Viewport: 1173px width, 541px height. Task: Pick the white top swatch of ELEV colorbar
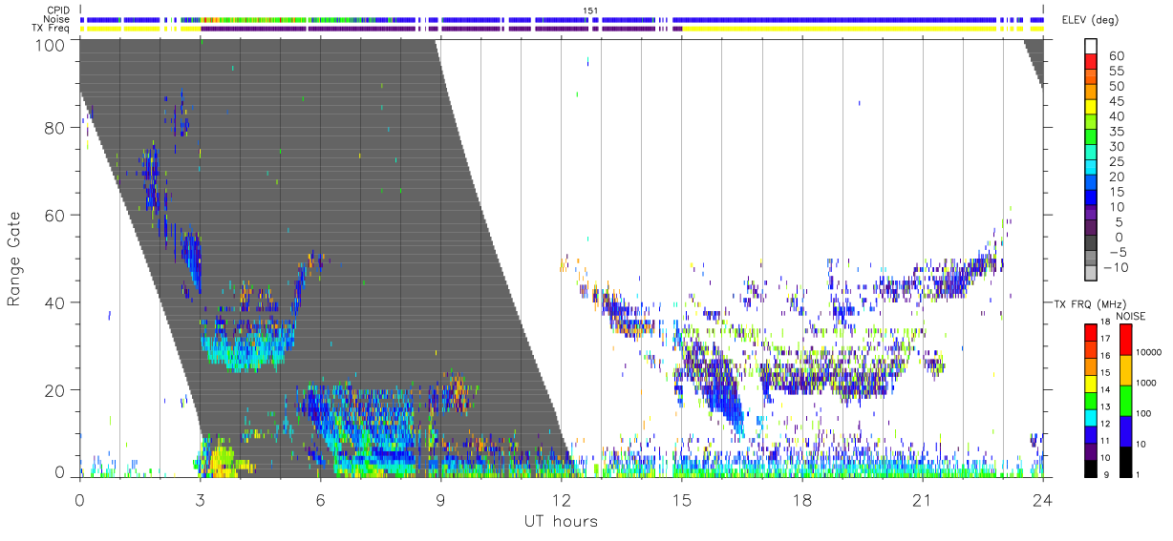[x=1091, y=45]
